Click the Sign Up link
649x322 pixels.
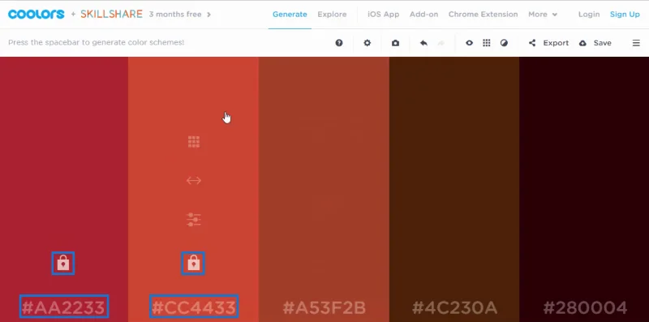[625, 14]
